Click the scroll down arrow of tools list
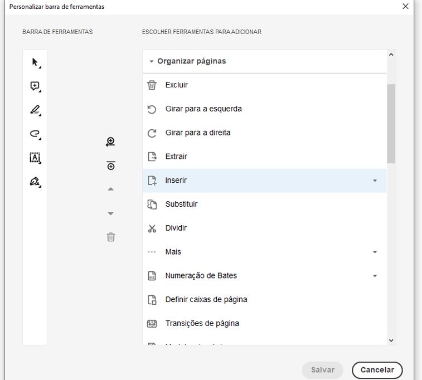The image size is (422, 380). pyautogui.click(x=391, y=340)
